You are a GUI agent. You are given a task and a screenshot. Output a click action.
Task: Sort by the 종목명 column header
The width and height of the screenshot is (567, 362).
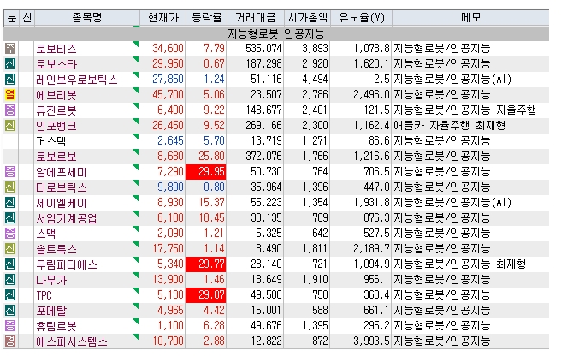point(86,17)
